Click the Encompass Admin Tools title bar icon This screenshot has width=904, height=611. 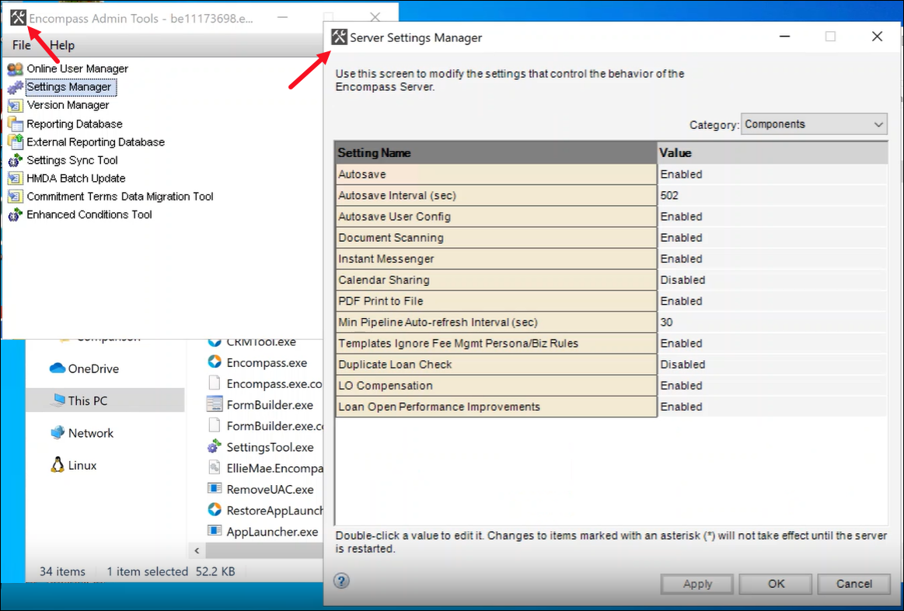[19, 18]
